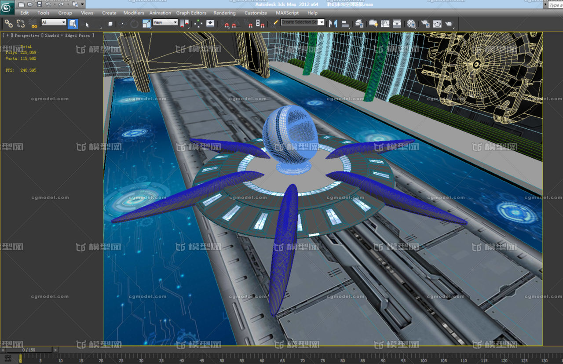Click the '0 / 150' time slider
563x364 pixels.
(x=29, y=350)
